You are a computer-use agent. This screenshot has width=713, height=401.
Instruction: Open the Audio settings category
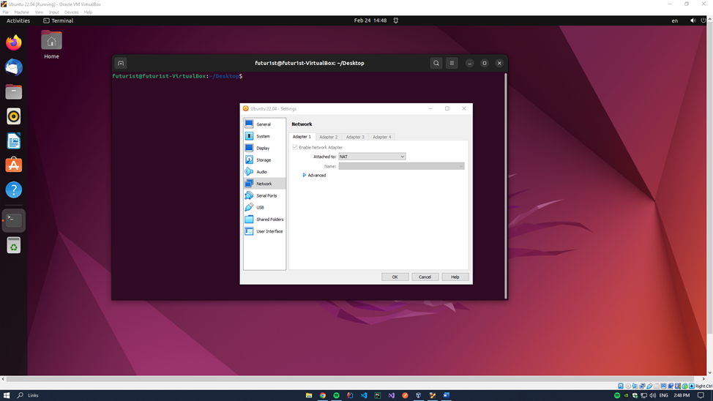pos(264,171)
